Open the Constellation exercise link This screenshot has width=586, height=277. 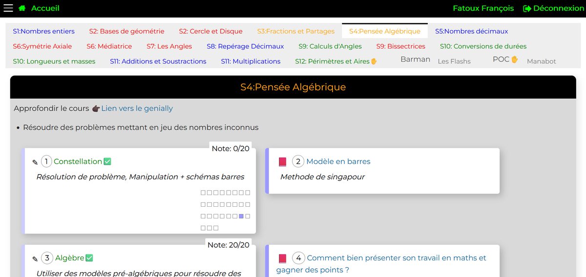(78, 161)
